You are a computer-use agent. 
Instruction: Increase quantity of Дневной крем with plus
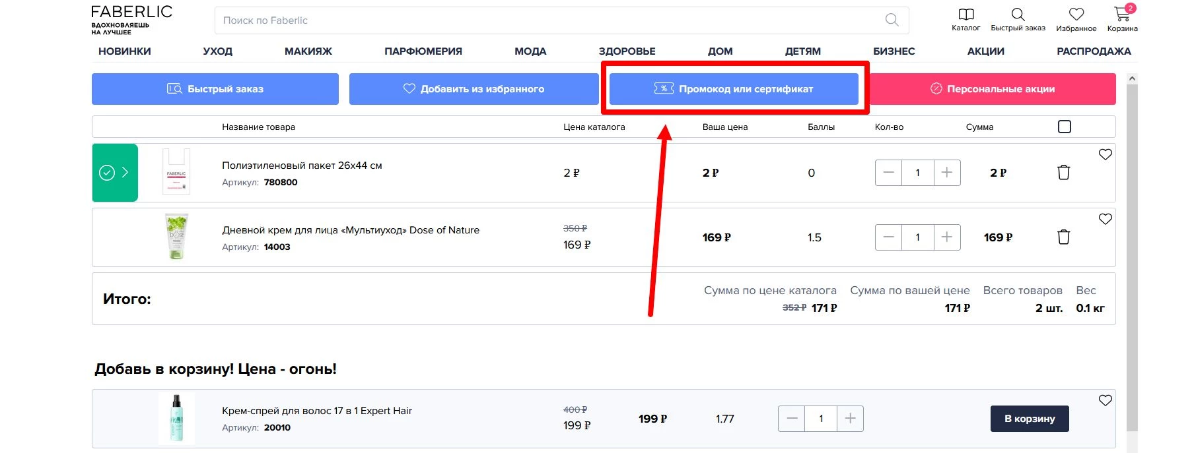click(x=946, y=237)
